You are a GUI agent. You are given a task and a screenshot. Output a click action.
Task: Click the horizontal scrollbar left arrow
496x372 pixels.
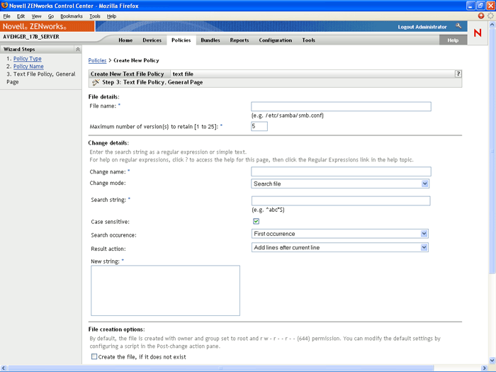(3, 368)
